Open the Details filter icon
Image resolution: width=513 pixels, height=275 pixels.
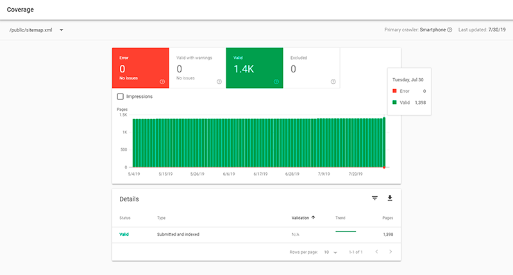pyautogui.click(x=375, y=199)
